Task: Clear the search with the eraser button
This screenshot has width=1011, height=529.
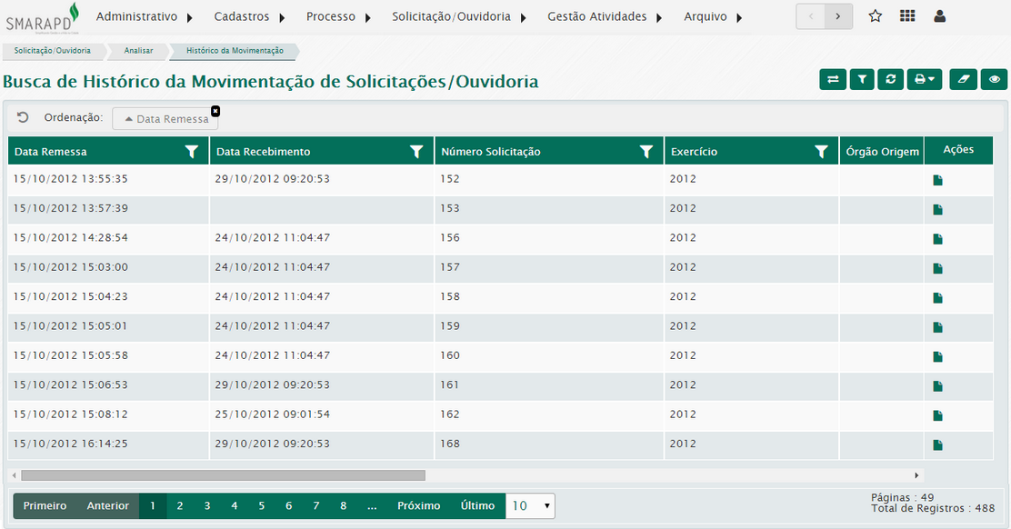Action: (x=964, y=80)
